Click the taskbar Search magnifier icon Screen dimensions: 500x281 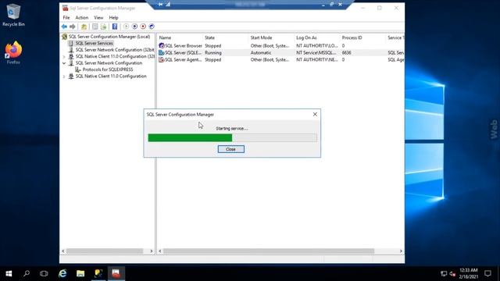27,273
